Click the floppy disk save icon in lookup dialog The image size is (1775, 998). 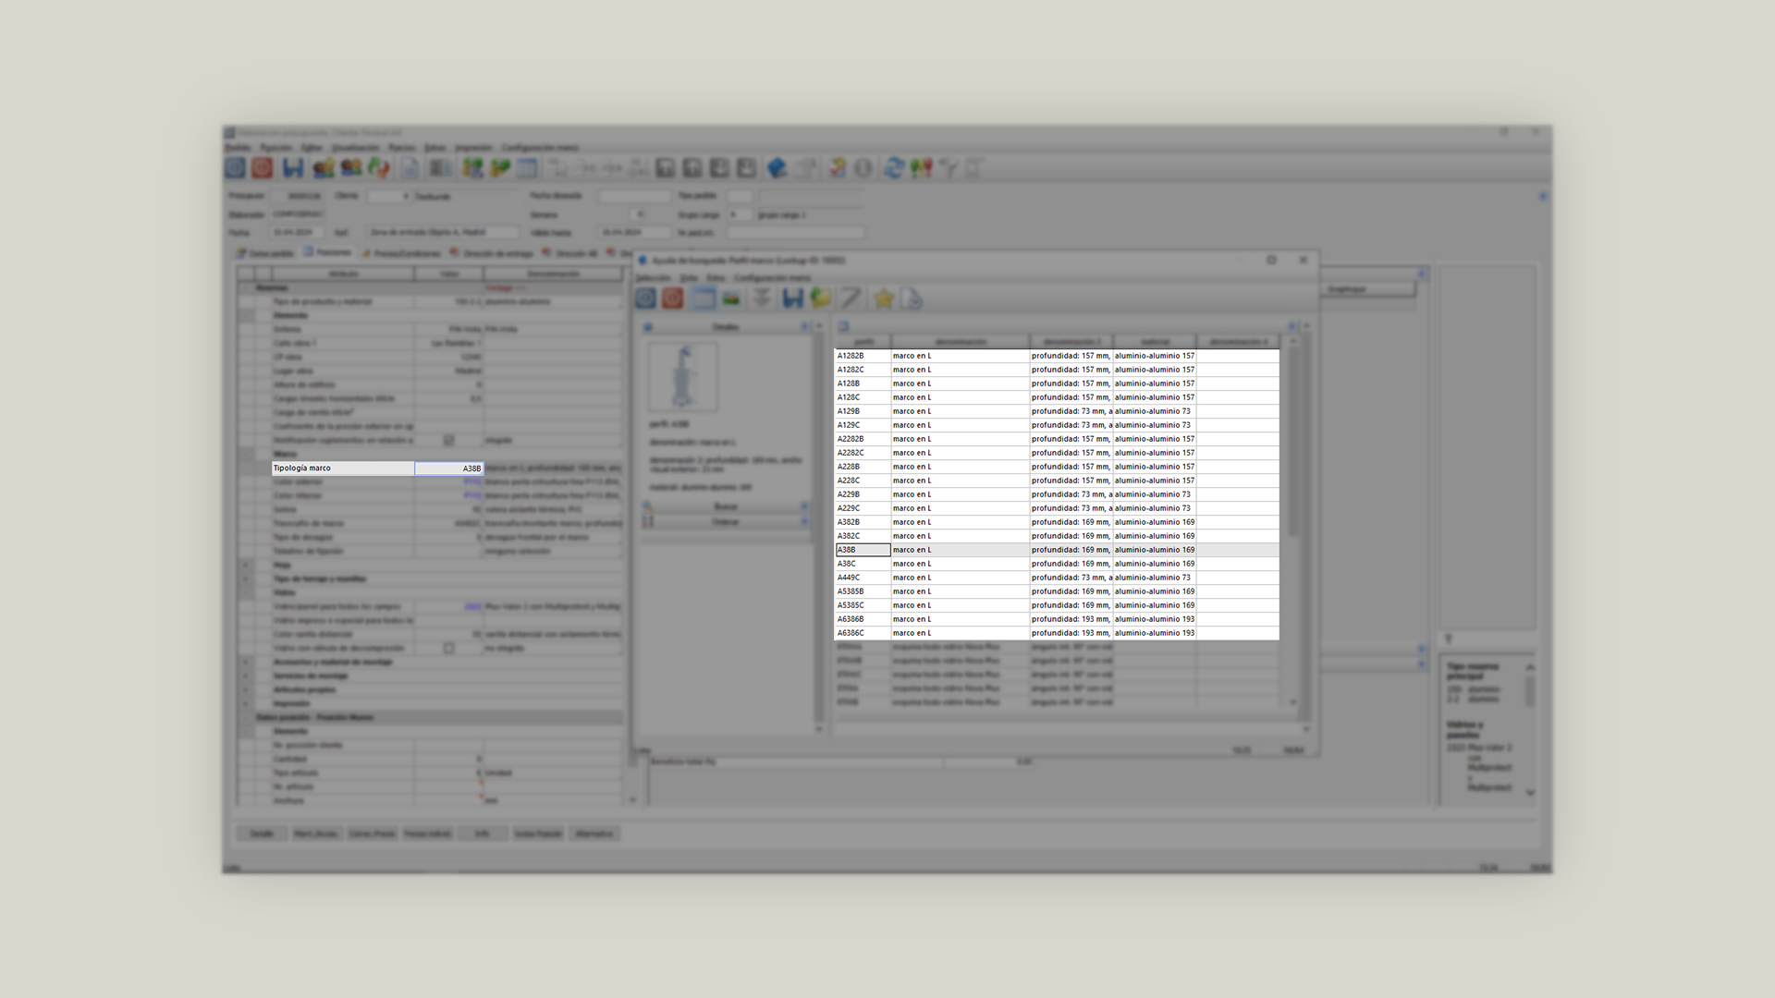(792, 298)
